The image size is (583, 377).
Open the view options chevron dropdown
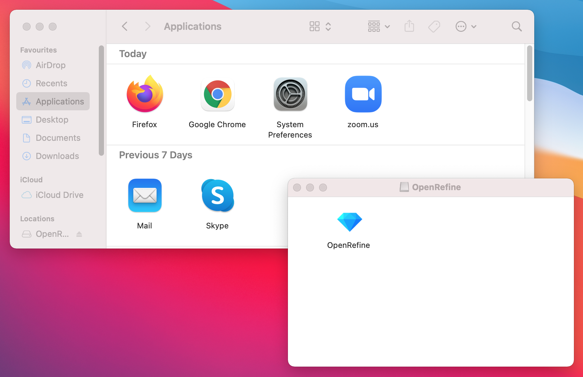[x=328, y=26]
